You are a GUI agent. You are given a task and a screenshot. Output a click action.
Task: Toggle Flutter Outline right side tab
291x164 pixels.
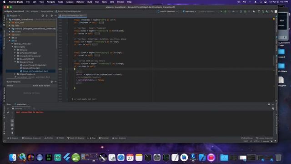coord(276,44)
